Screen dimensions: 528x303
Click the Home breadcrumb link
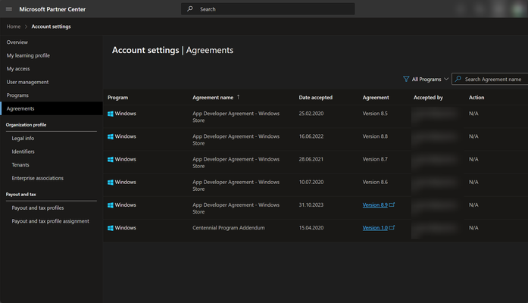14,27
